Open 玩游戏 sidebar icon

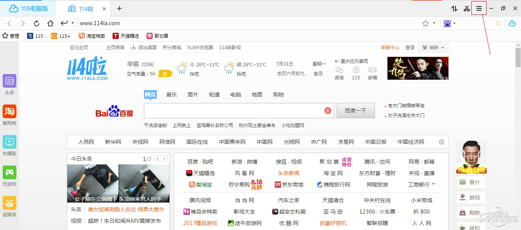coord(10,172)
